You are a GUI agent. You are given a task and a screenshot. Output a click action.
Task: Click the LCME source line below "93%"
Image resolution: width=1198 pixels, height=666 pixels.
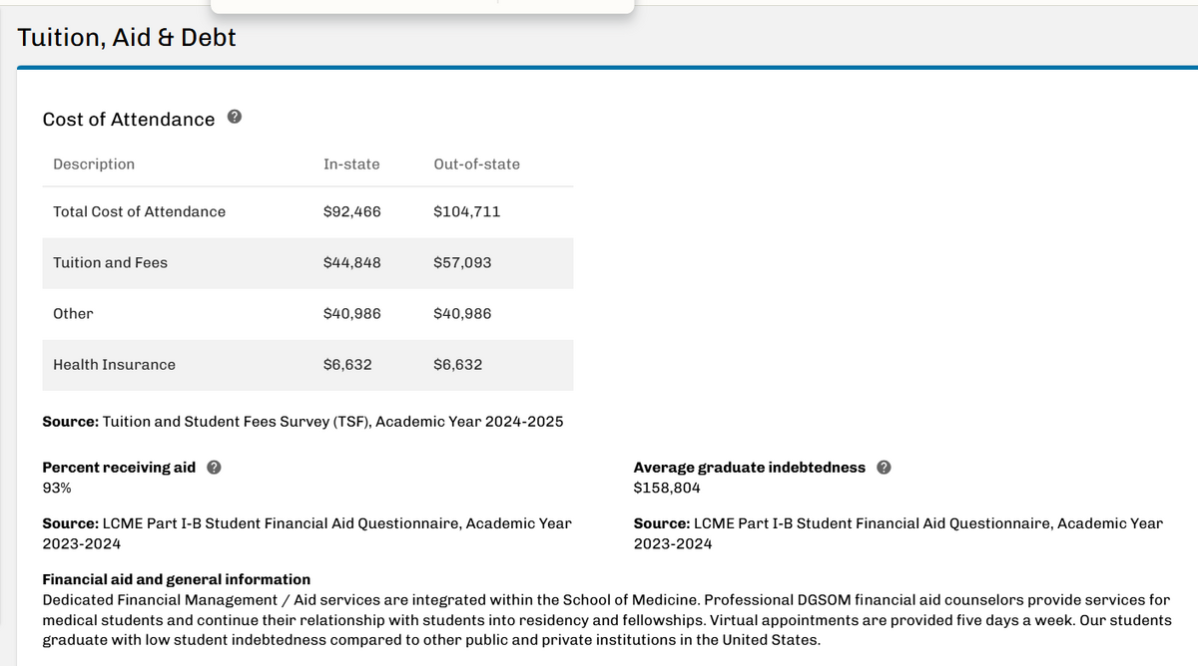point(307,533)
